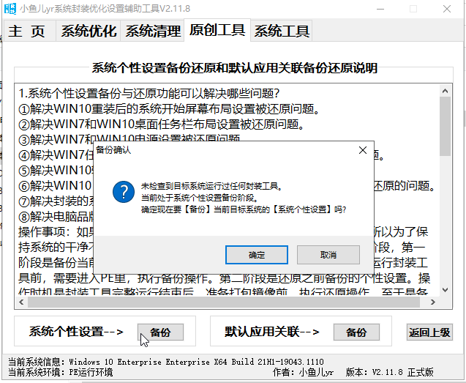This screenshot has width=466, height=383.
Task: Click inside the description text box
Action: [x=219, y=110]
